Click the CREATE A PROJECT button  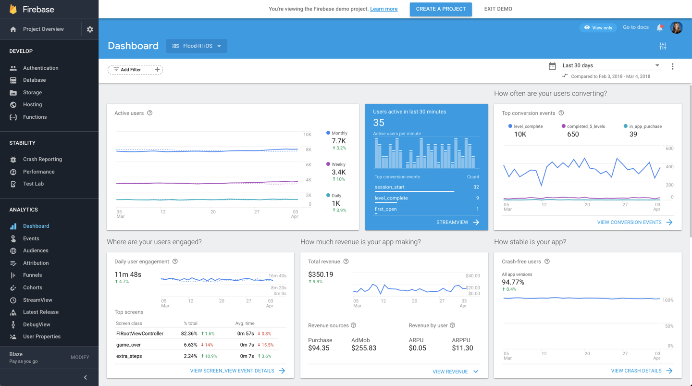coord(440,9)
